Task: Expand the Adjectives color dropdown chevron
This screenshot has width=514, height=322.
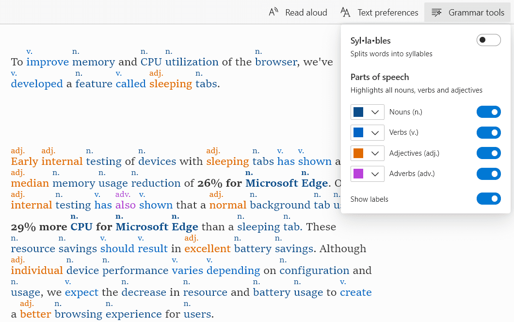Action: click(x=375, y=154)
